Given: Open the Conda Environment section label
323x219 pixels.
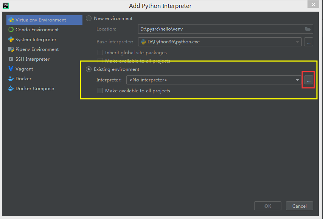Looking at the screenshot, I should point(37,30).
